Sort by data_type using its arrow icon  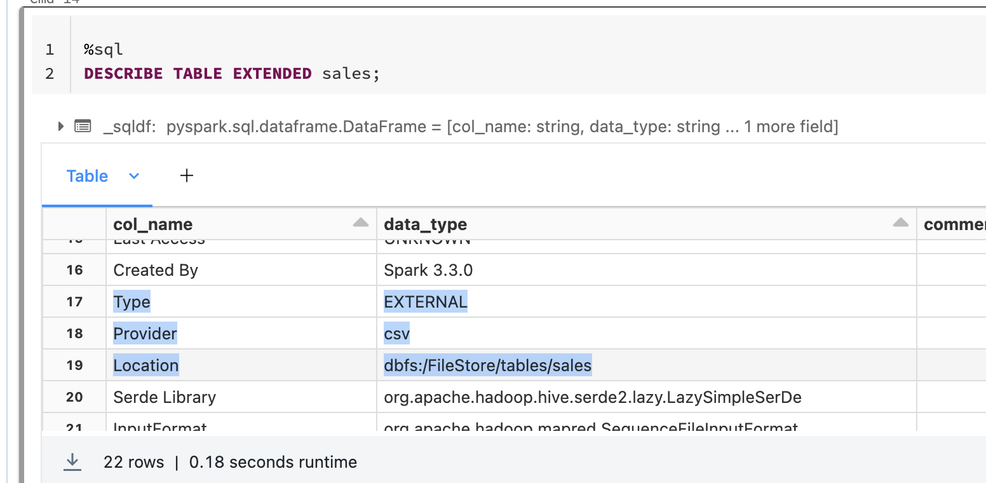[x=900, y=223]
